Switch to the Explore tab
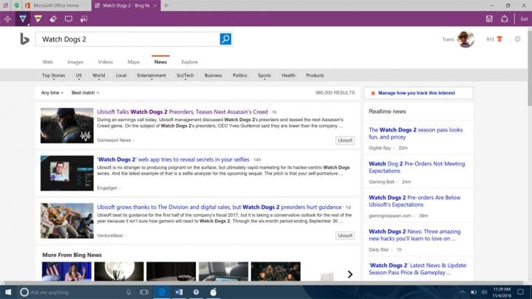The height and width of the screenshot is (299, 532). pos(189,62)
